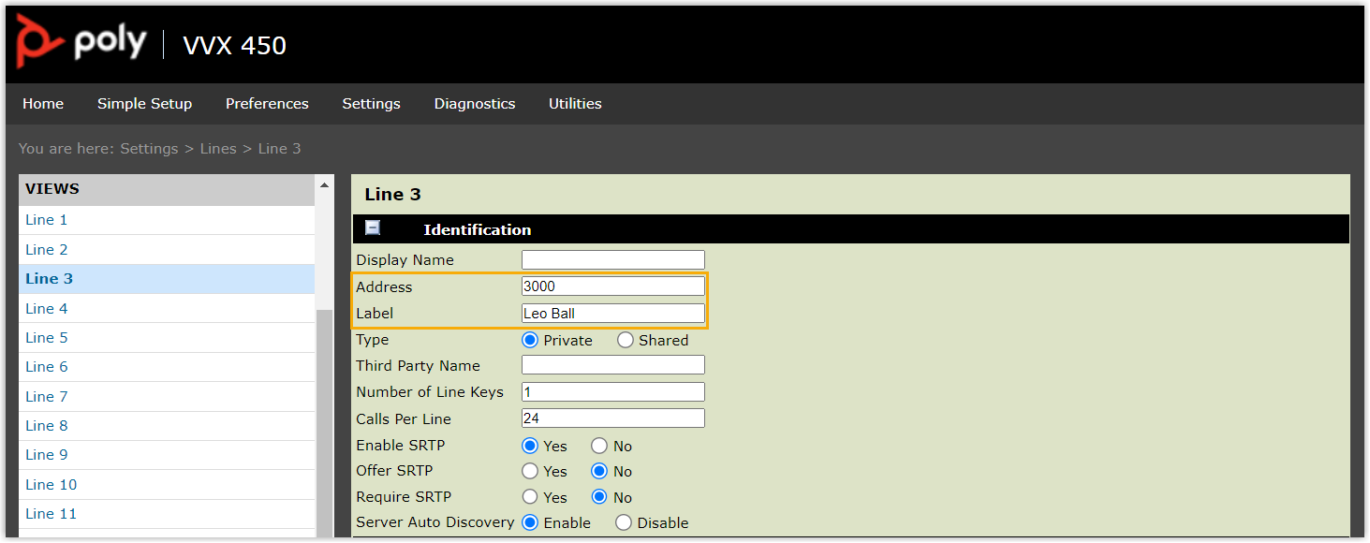Open Line 4 in Views list
The width and height of the screenshot is (1370, 543).
47,308
